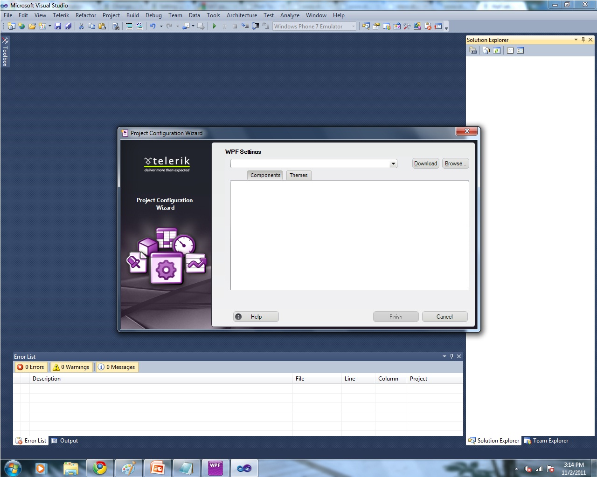Click the Paste clipboard icon

pos(102,27)
